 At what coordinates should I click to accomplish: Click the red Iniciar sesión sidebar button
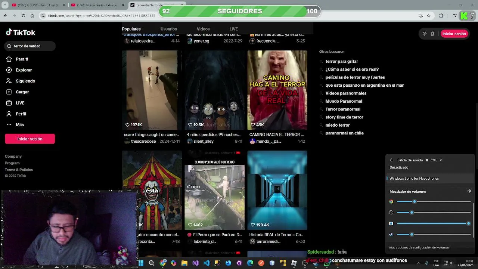[30, 139]
